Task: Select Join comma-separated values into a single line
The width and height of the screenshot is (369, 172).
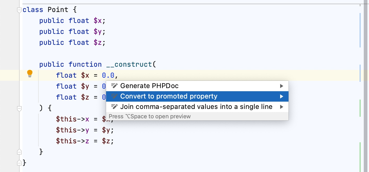Action: 196,107
